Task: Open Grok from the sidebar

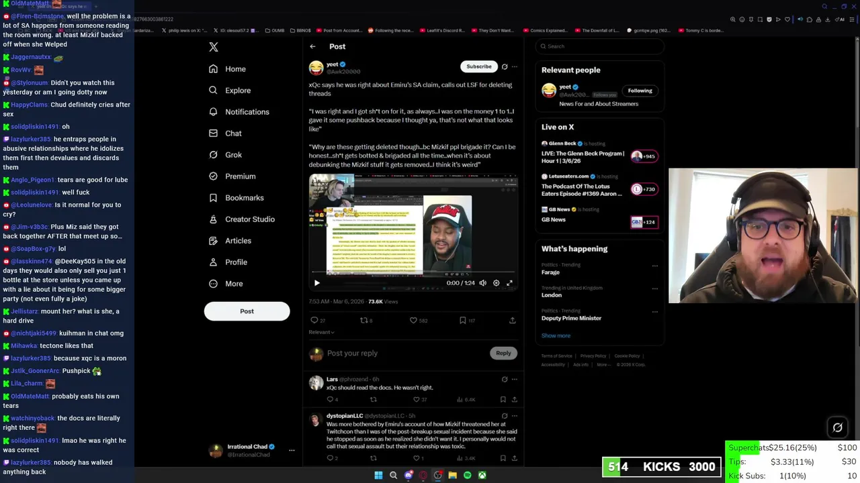Action: pos(225,155)
